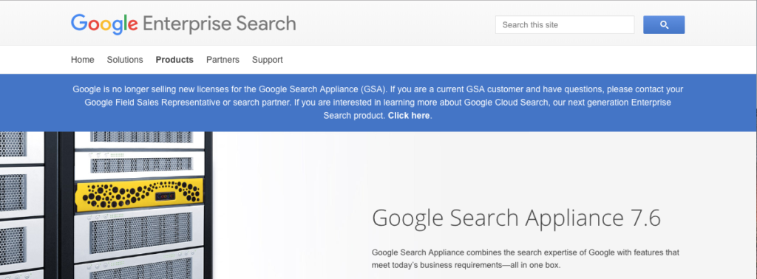This screenshot has width=757, height=279.
Task: Click the appliance description paragraph text
Action: point(526,259)
